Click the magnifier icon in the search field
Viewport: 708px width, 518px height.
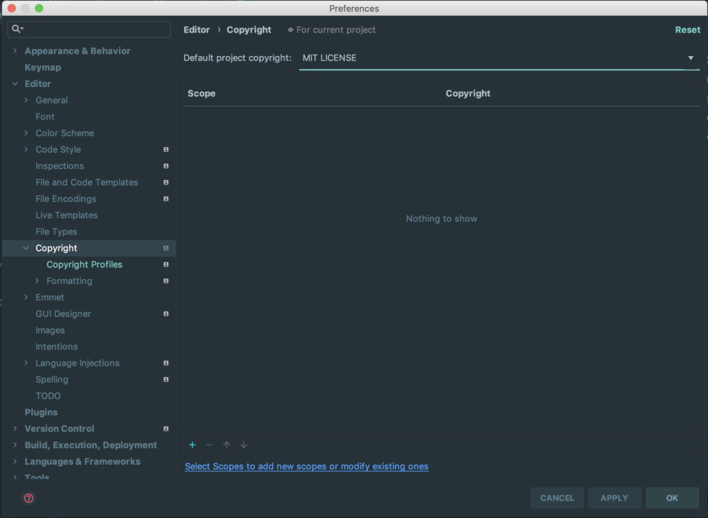pyautogui.click(x=15, y=29)
